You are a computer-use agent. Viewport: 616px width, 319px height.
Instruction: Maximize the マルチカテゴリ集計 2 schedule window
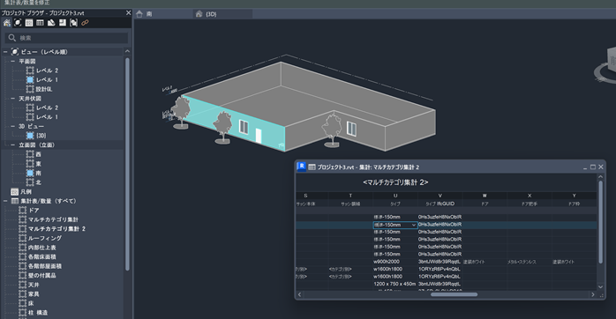tap(593, 167)
